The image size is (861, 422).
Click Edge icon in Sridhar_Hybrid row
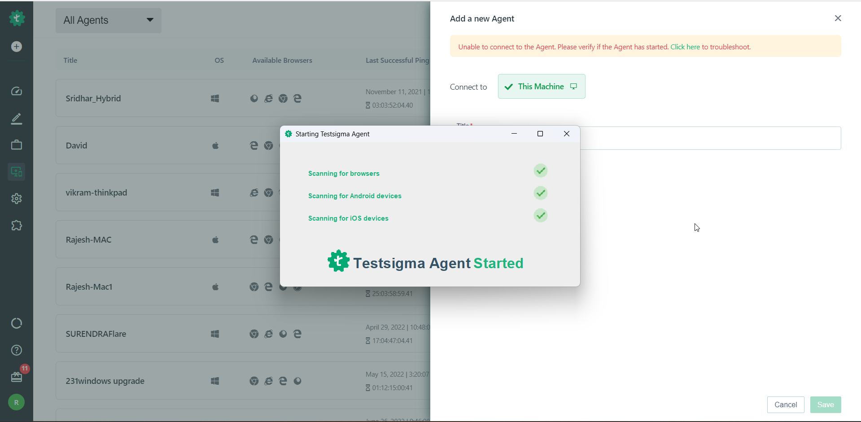tap(297, 99)
